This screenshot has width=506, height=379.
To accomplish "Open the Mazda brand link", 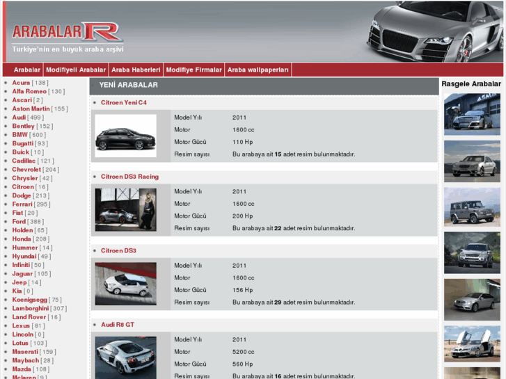I will tap(22, 370).
